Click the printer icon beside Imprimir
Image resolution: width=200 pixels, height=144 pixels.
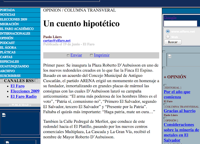click(x=92, y=55)
